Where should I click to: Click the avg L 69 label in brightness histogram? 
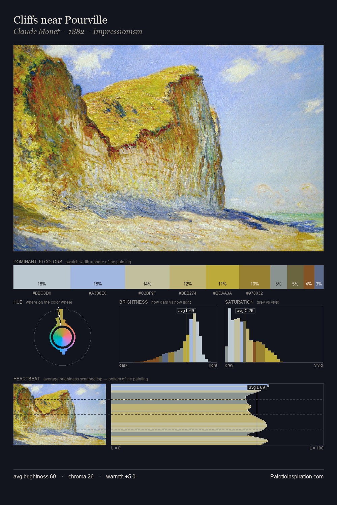(186, 311)
